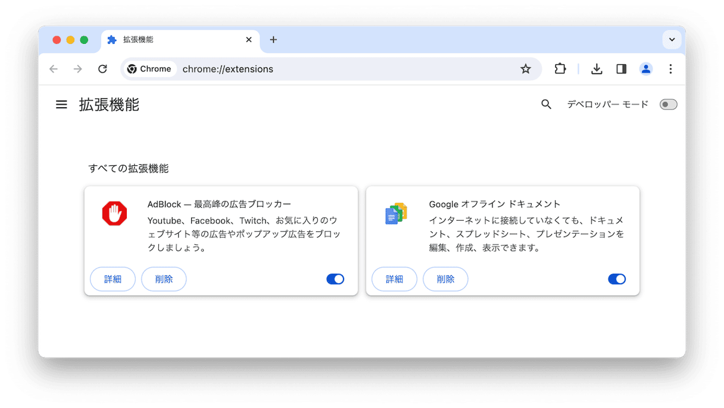This screenshot has width=724, height=408.
Task: Click the AdBlock red stop-hand icon
Action: tap(114, 214)
